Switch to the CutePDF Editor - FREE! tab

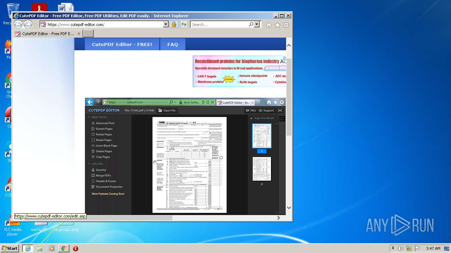pyautogui.click(x=122, y=44)
